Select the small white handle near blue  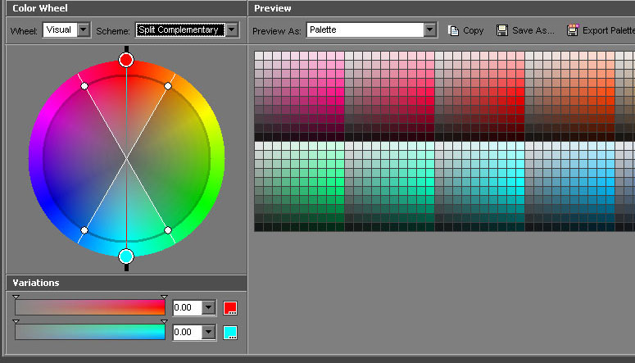pyautogui.click(x=84, y=230)
